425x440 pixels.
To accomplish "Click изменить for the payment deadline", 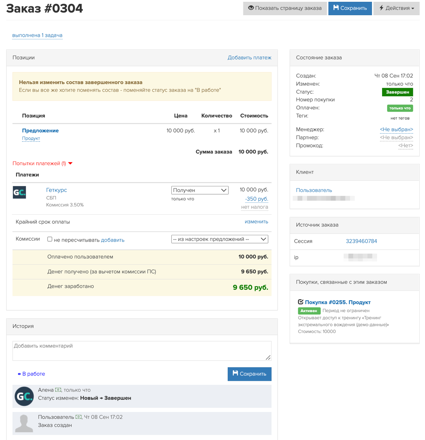I will (256, 221).
